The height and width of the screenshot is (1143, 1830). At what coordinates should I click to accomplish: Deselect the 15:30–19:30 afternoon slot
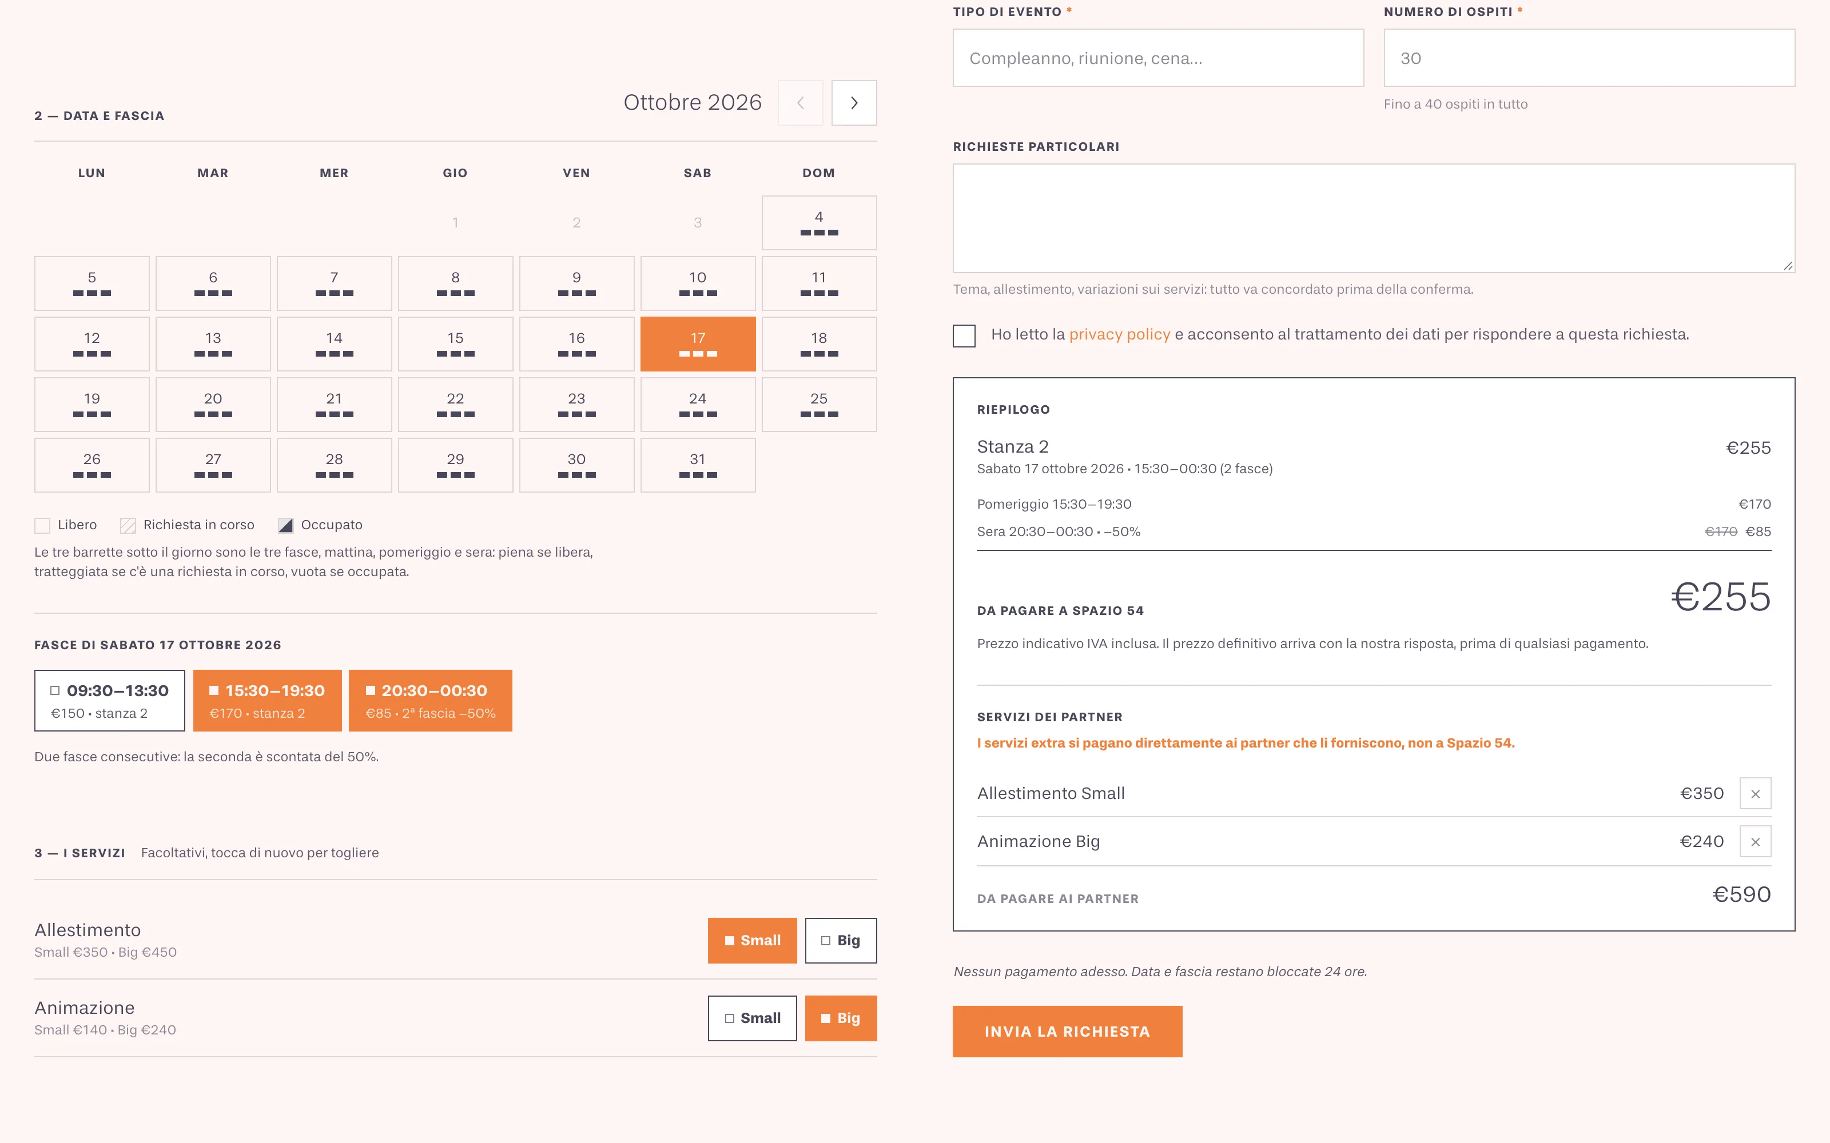267,701
